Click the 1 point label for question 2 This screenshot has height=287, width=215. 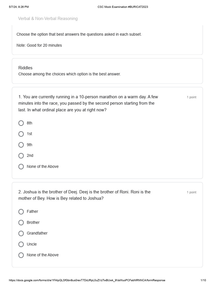tap(191, 192)
